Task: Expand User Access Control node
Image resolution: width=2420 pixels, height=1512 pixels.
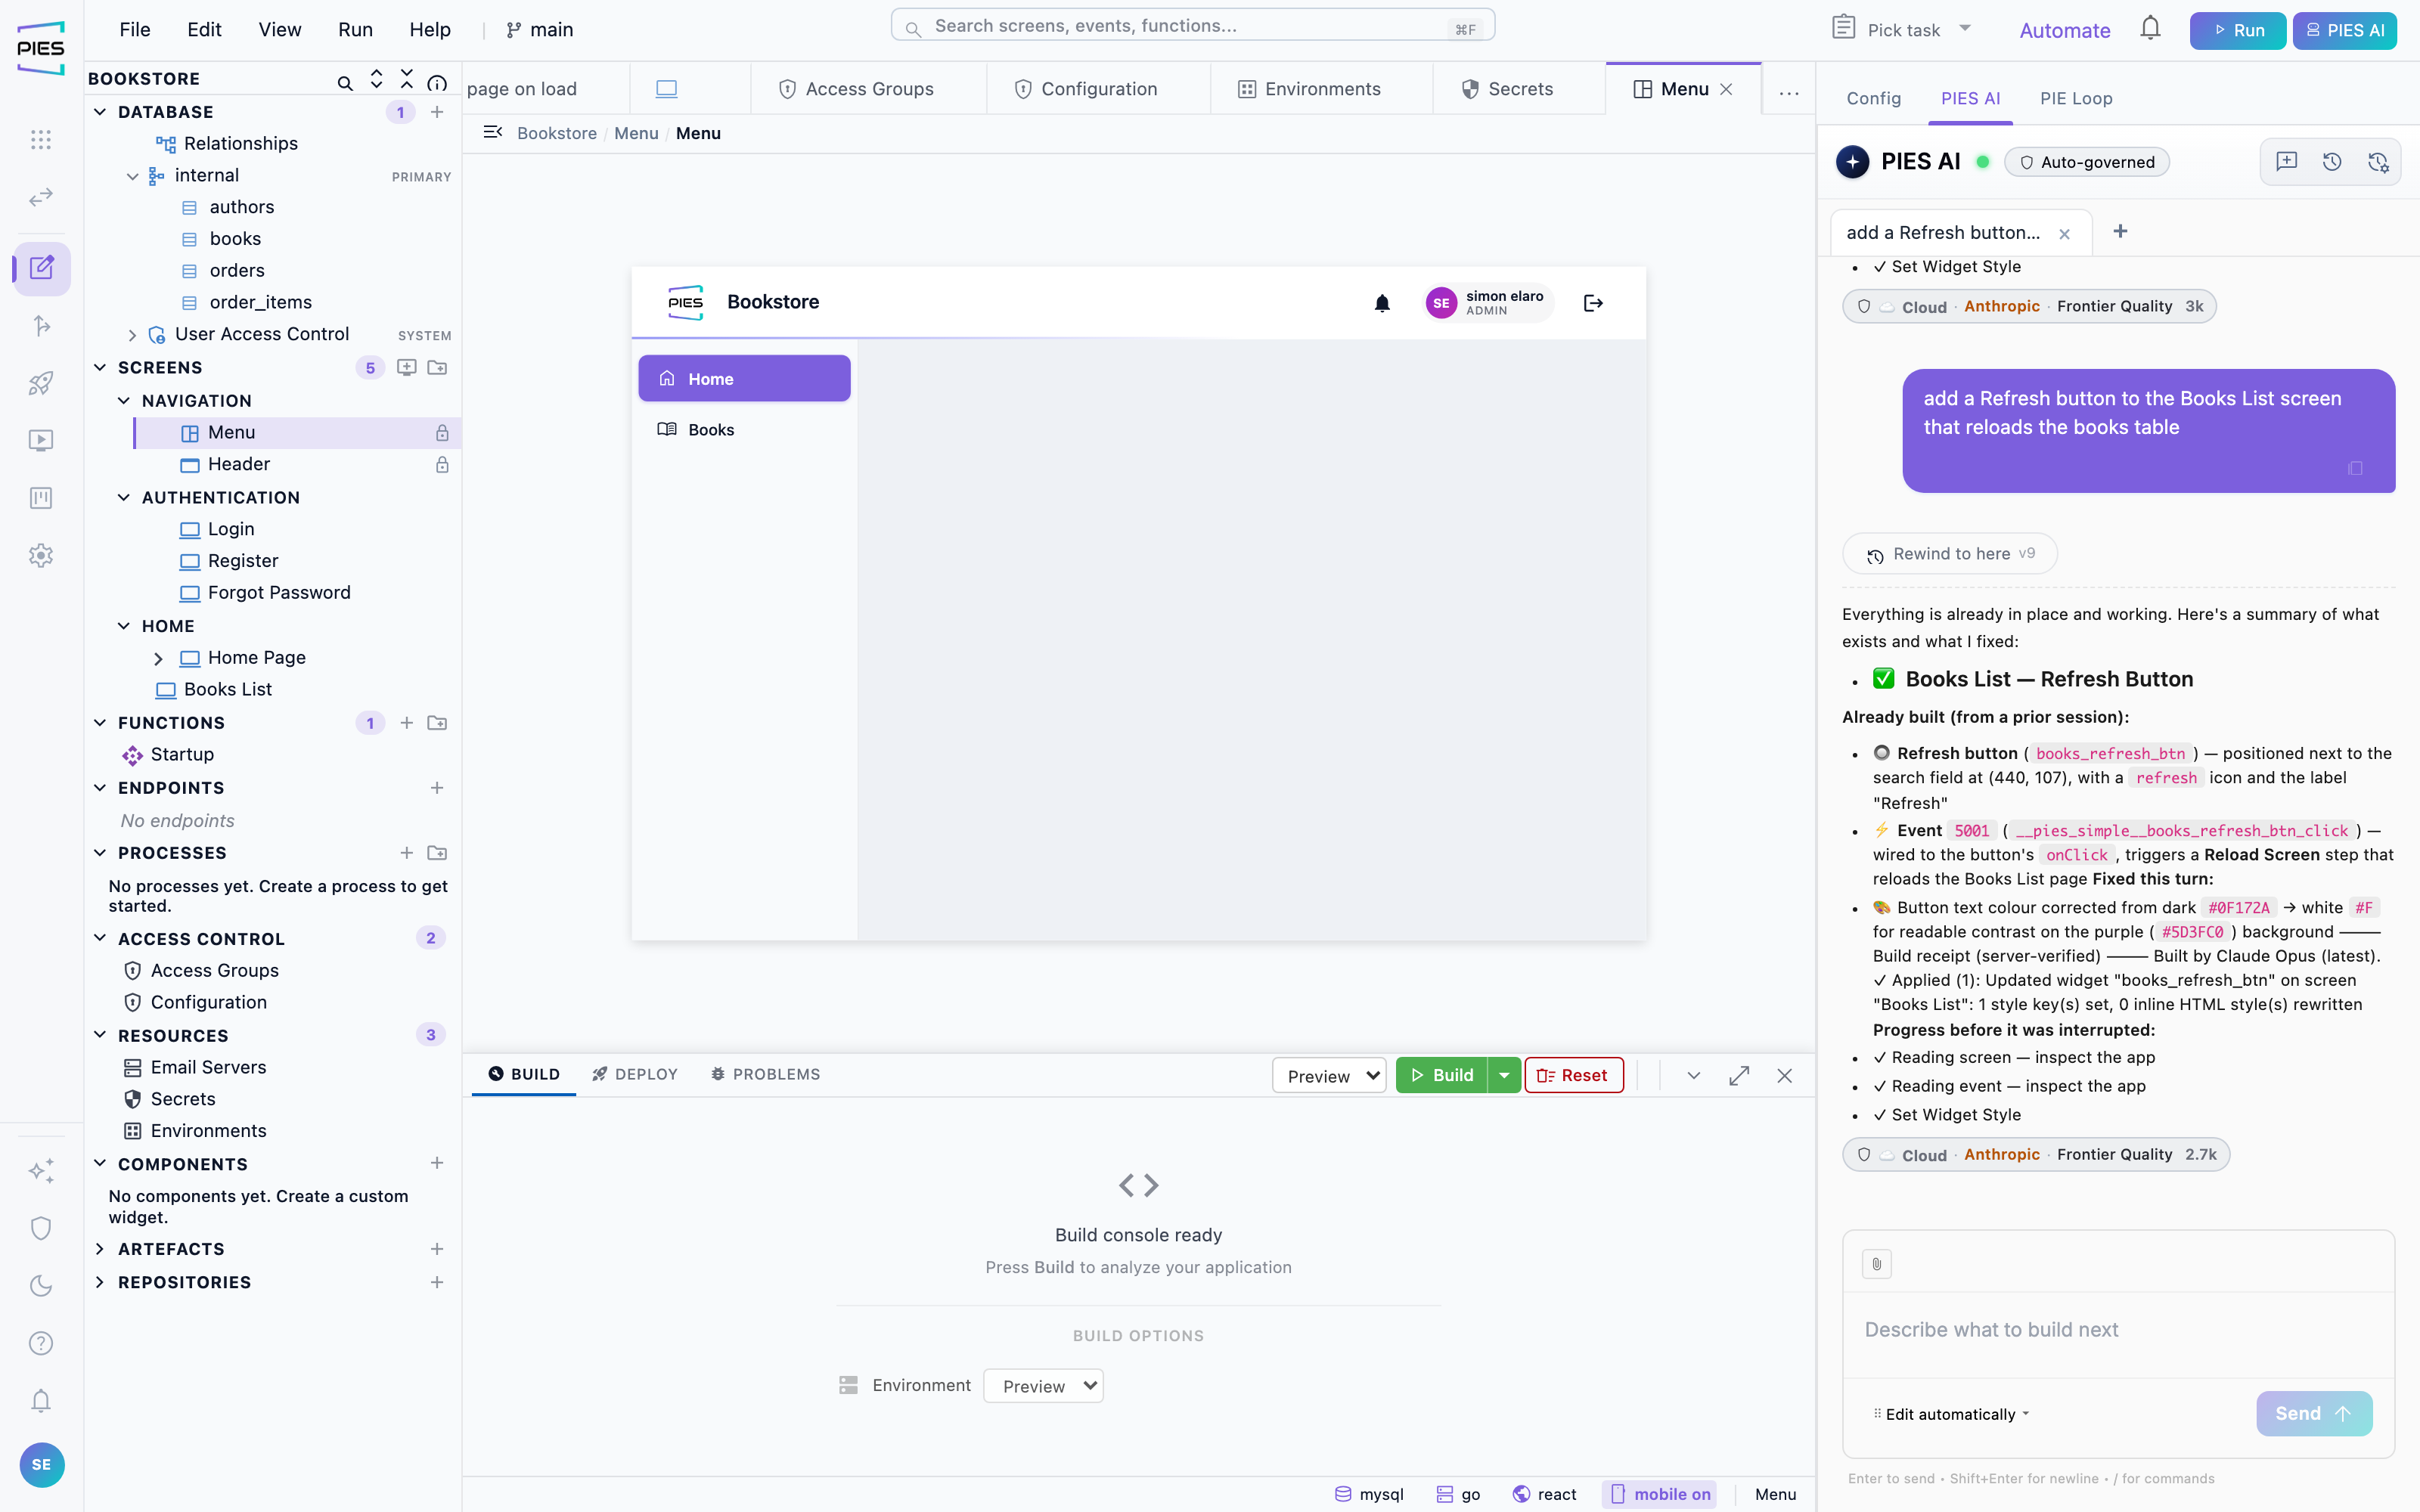Action: (x=132, y=335)
